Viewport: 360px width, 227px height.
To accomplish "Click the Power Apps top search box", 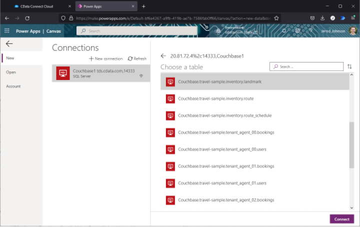I will point(137,31).
